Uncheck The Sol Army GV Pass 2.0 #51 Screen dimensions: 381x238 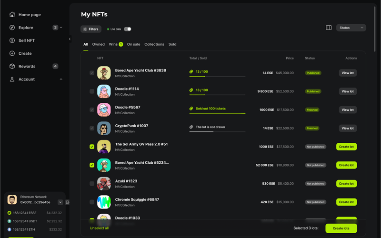pos(92,147)
